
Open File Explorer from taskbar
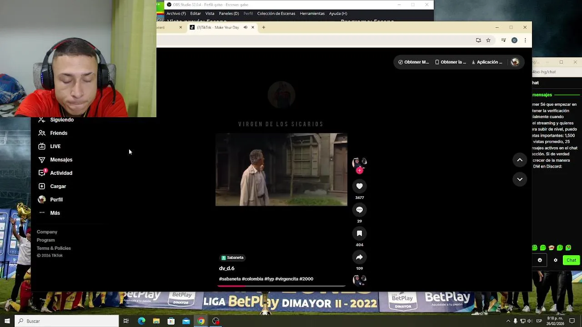click(x=156, y=321)
